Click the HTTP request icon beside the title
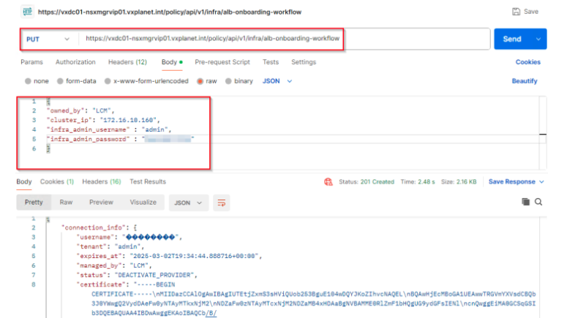Screen dimensions: 567x318 pos(27,12)
